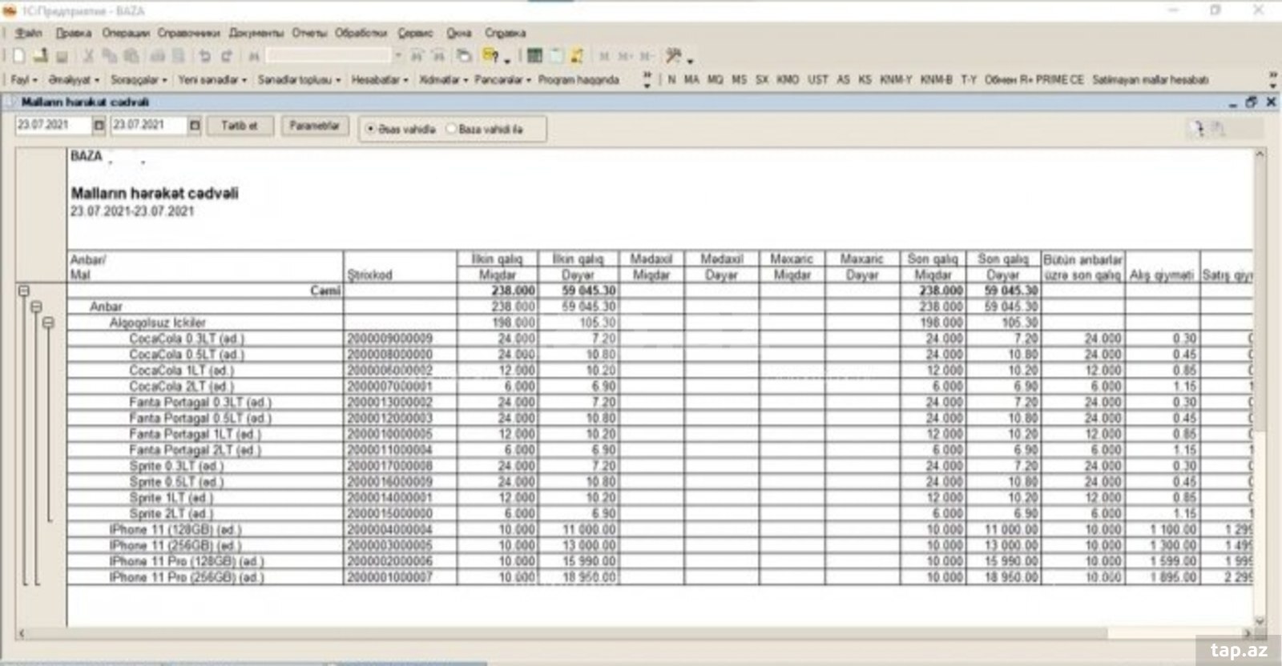The width and height of the screenshot is (1282, 666).
Task: Open the calculator icon in toolbar
Action: (534, 56)
